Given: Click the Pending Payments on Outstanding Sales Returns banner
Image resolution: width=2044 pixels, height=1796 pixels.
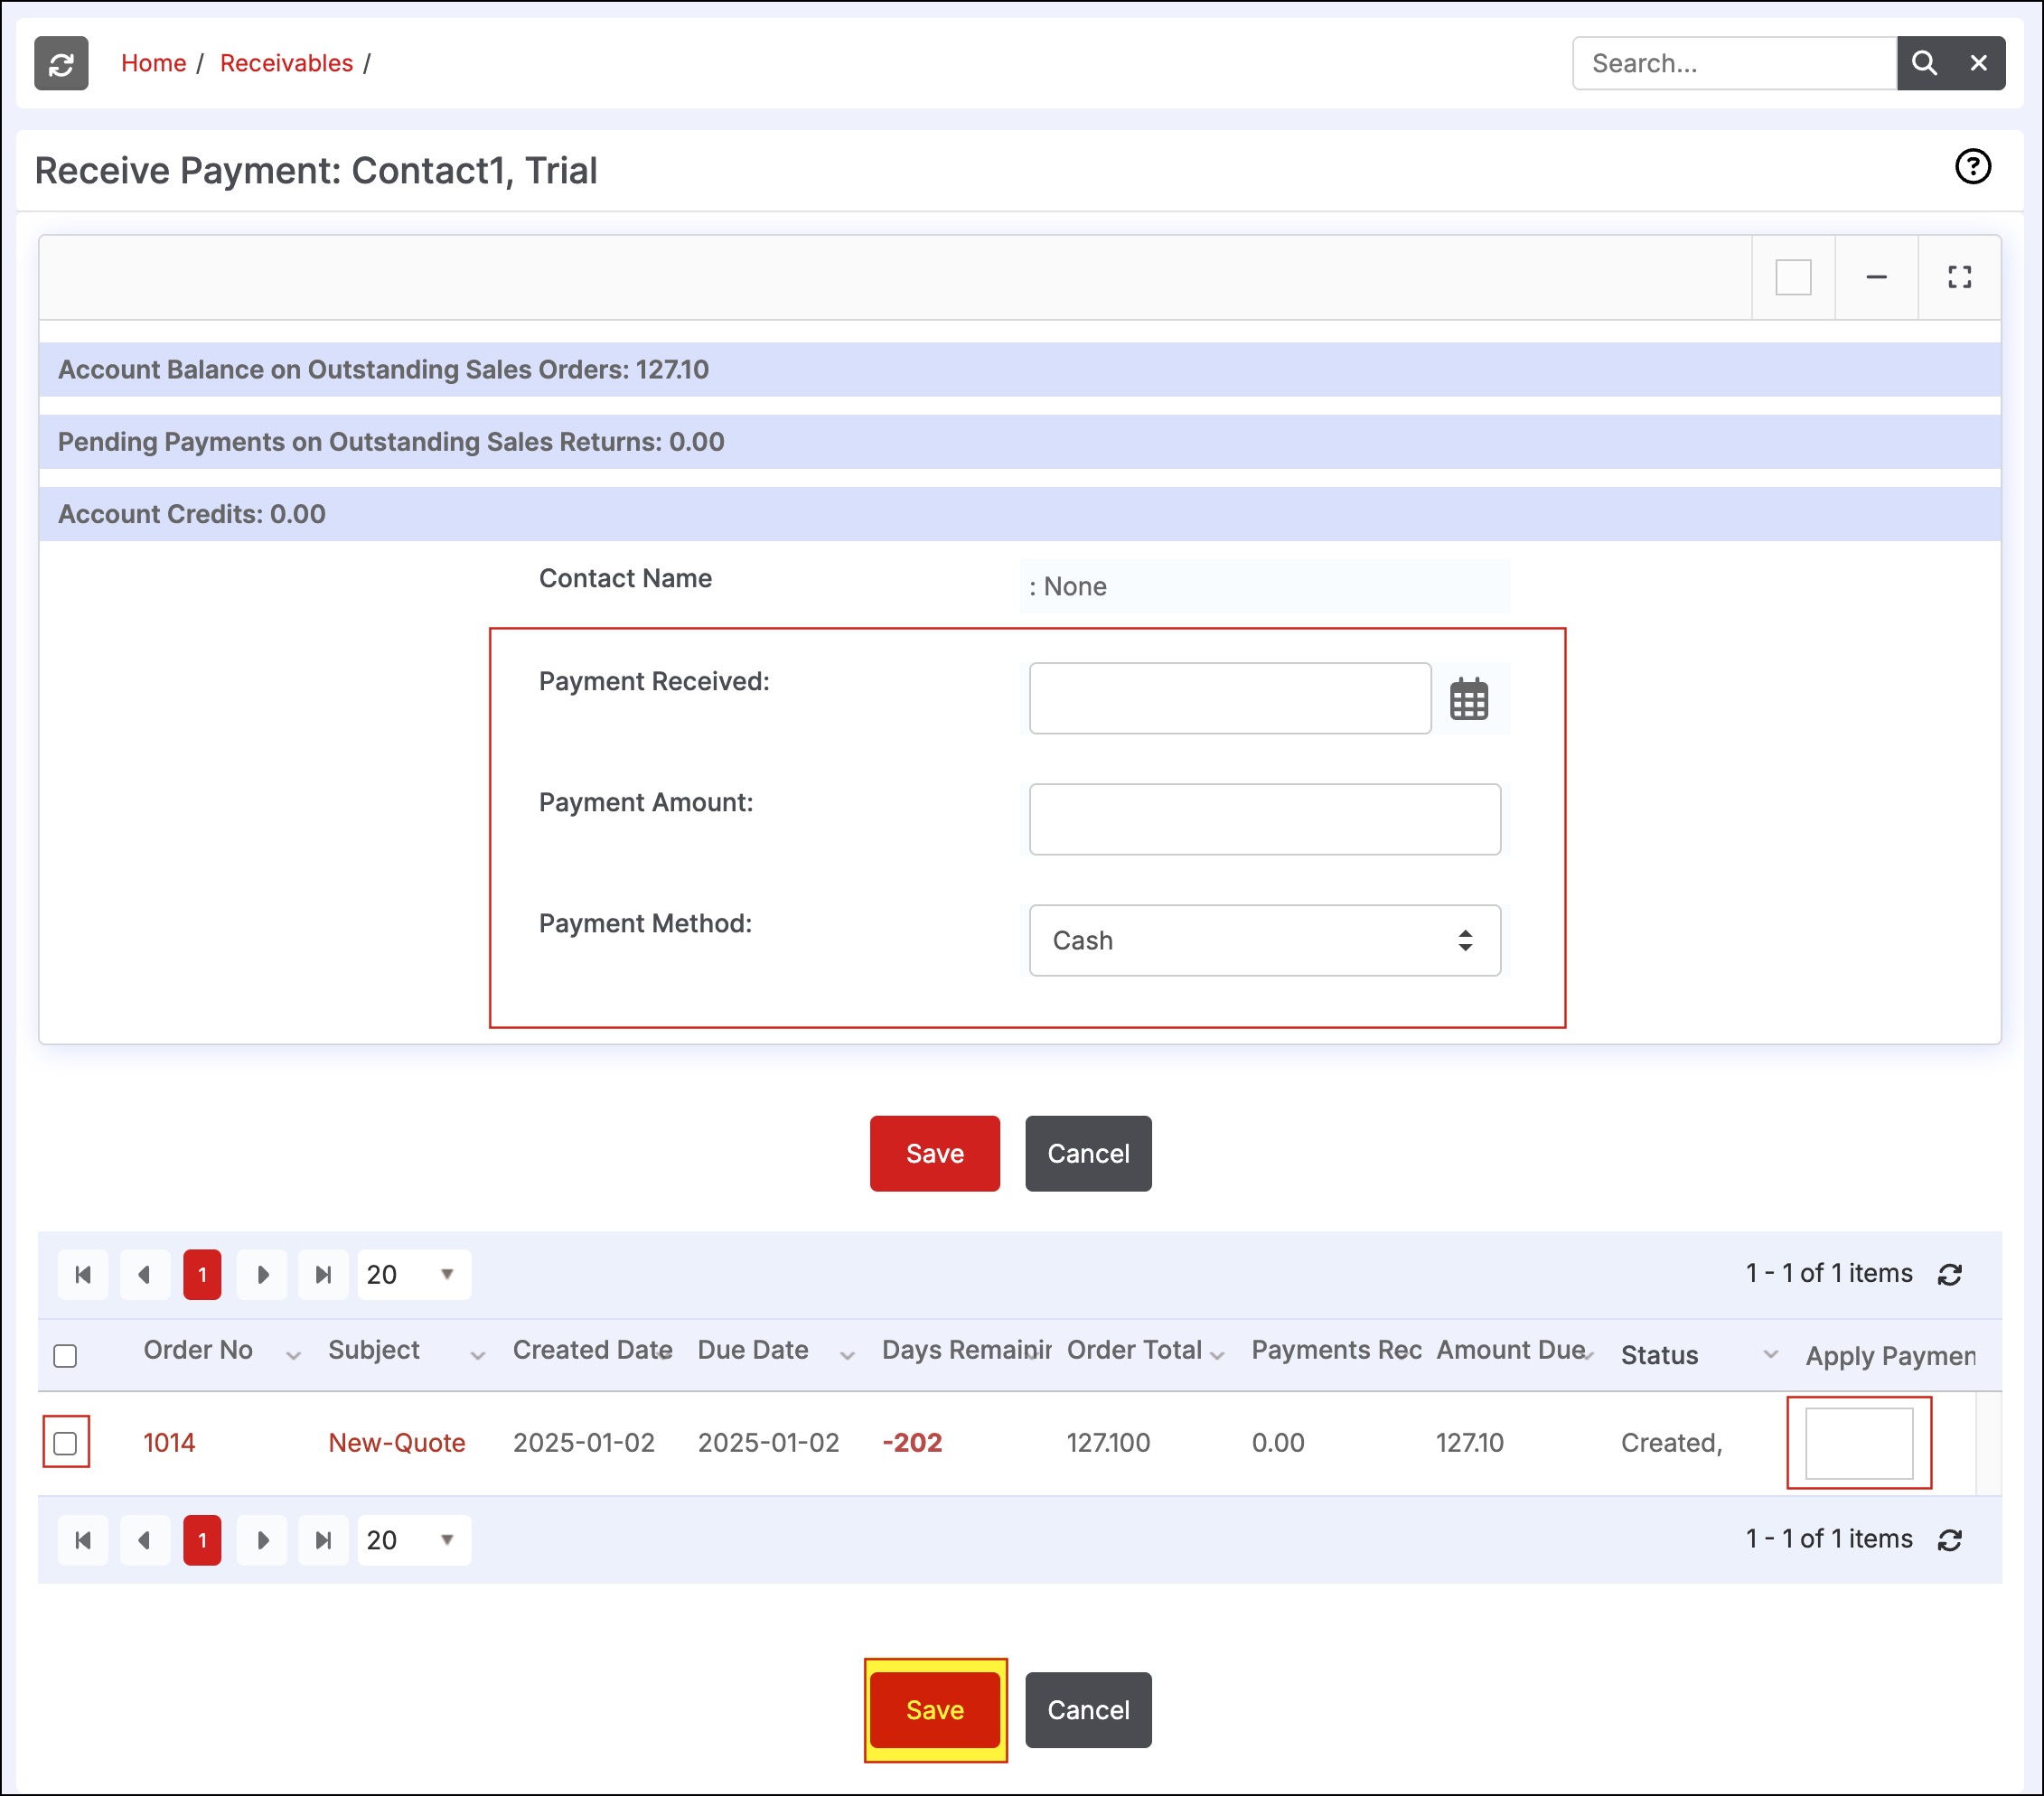Looking at the screenshot, I should click(x=1020, y=442).
